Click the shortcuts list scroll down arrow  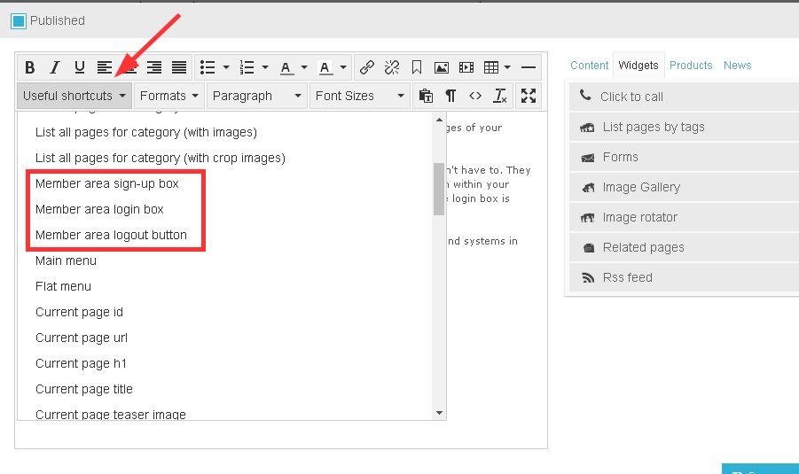coord(439,413)
